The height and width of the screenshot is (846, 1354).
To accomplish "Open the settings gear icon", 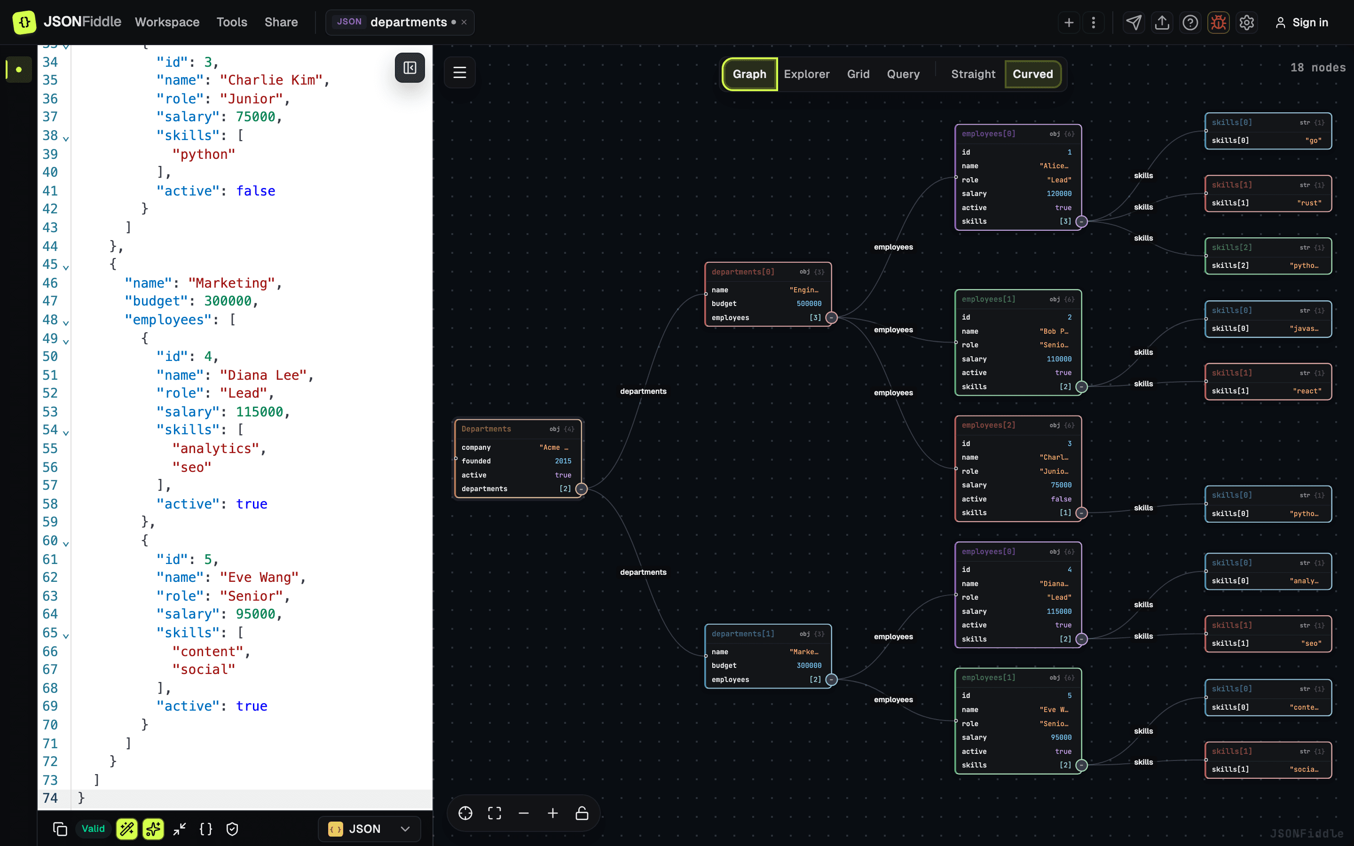I will (1247, 23).
